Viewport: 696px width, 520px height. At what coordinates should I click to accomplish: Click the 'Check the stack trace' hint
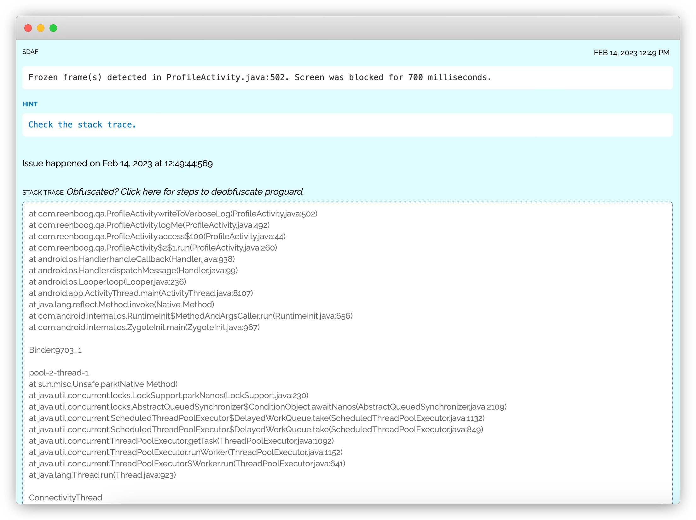82,125
